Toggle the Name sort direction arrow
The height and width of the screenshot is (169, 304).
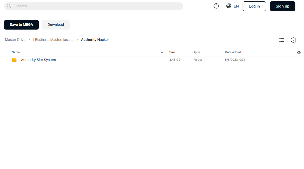click(162, 52)
